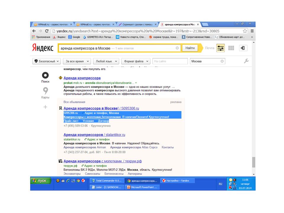
Task: Click the На сайте input field
Action: click(170, 61)
